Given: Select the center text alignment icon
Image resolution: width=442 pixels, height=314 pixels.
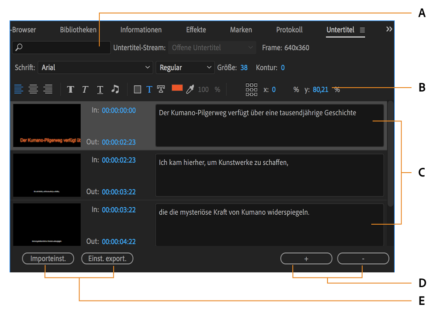Looking at the screenshot, I should 33,89.
